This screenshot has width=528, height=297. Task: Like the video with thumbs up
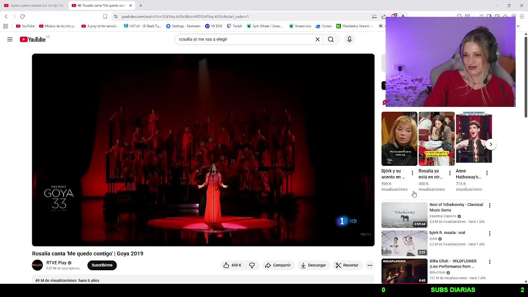(233, 265)
